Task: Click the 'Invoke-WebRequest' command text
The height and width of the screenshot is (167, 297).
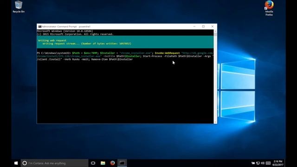Action: (x=167, y=53)
